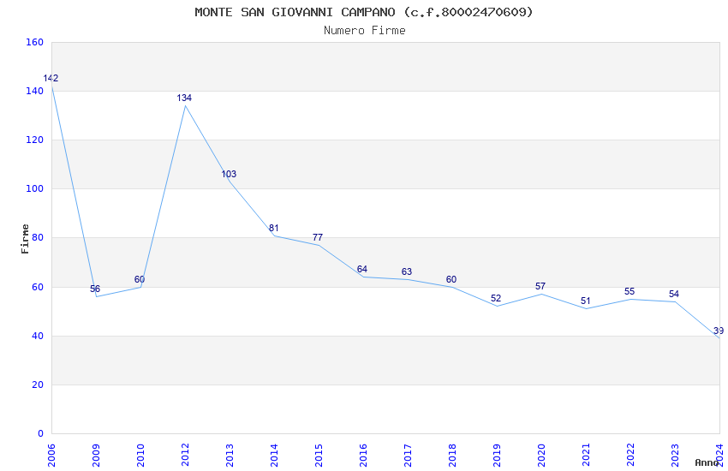Click y-axis tick label 120
Screen dimensions: 728x471
(35, 140)
